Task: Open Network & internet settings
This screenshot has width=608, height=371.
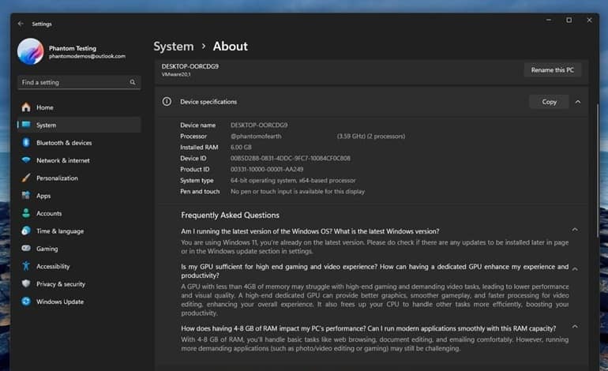Action: 79,160
